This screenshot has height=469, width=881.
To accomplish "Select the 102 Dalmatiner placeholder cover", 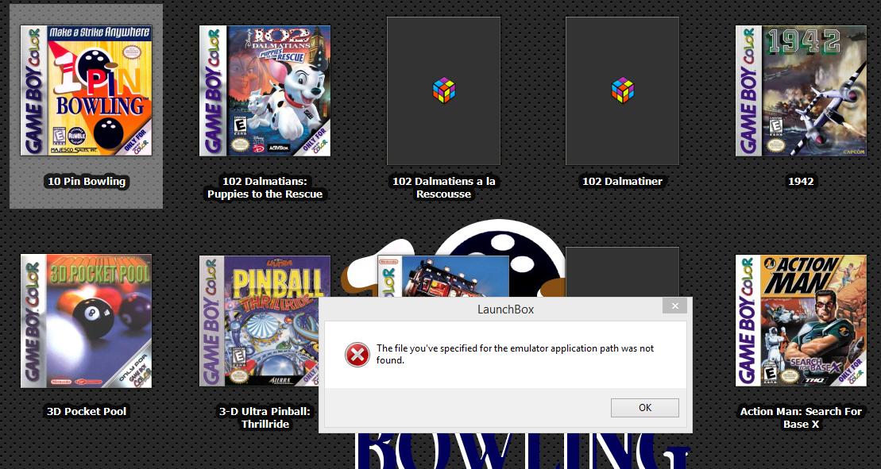I will pos(623,90).
